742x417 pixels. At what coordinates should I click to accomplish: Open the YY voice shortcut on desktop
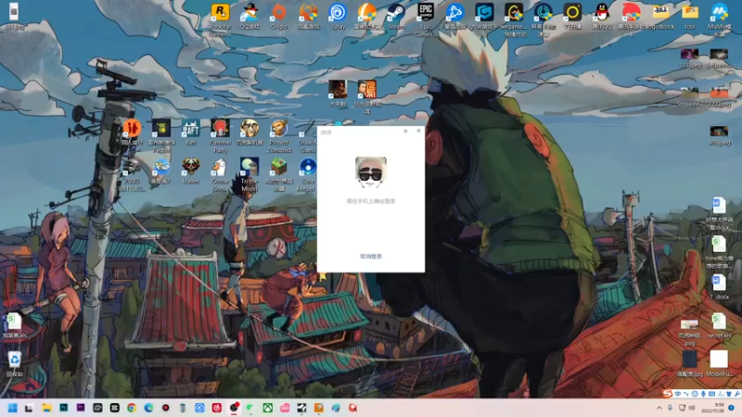tap(572, 16)
